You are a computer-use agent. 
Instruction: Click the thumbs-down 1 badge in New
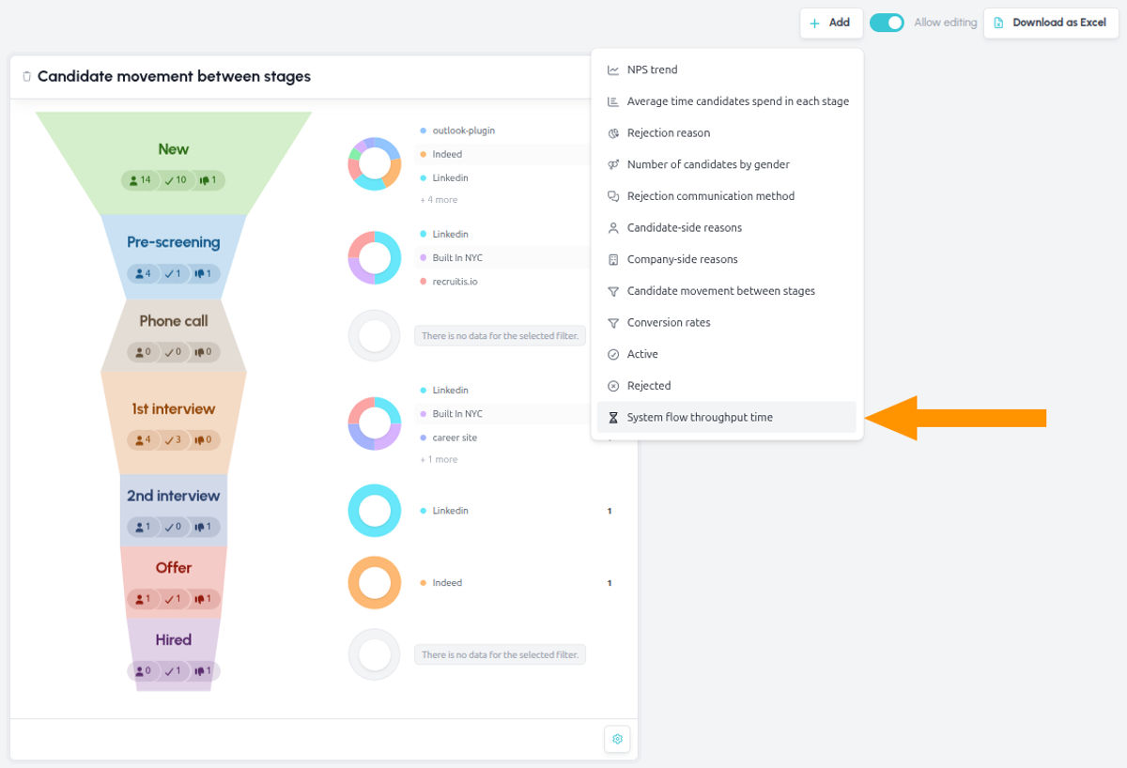[208, 180]
